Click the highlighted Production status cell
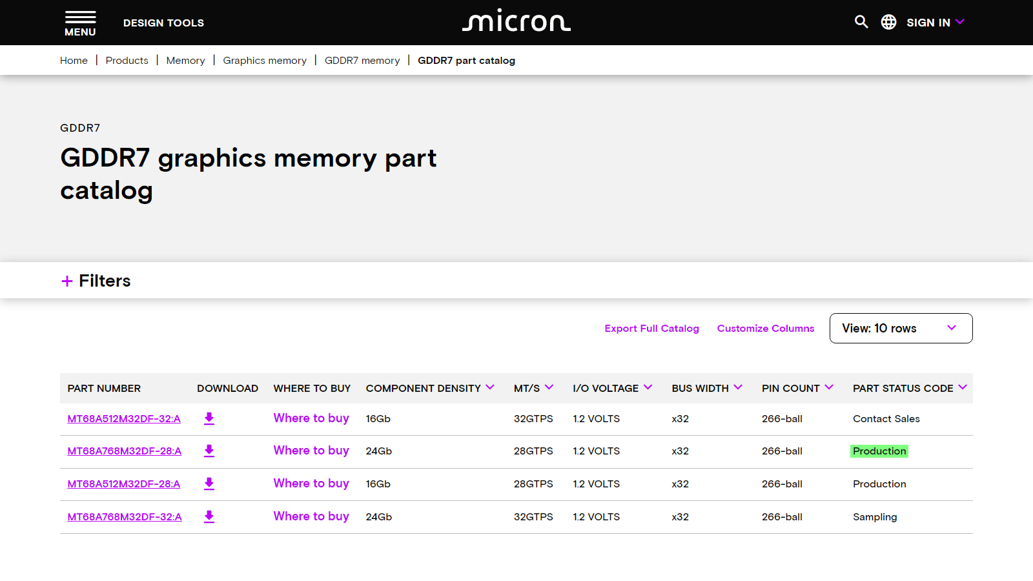 [879, 451]
